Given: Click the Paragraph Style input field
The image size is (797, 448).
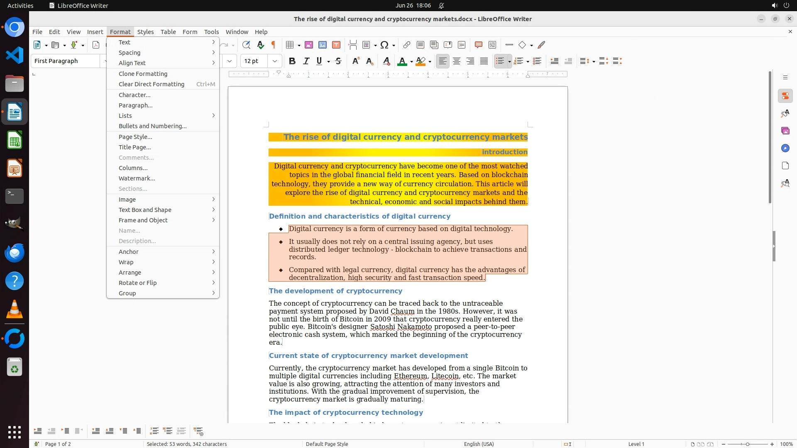Looking at the screenshot, I should point(66,61).
